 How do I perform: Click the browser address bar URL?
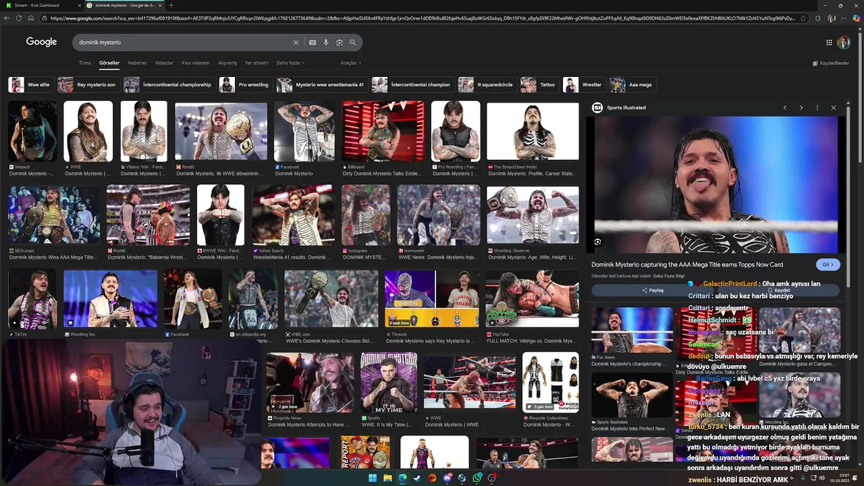tap(422, 18)
